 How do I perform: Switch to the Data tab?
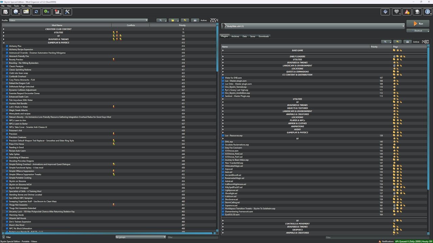[244, 36]
